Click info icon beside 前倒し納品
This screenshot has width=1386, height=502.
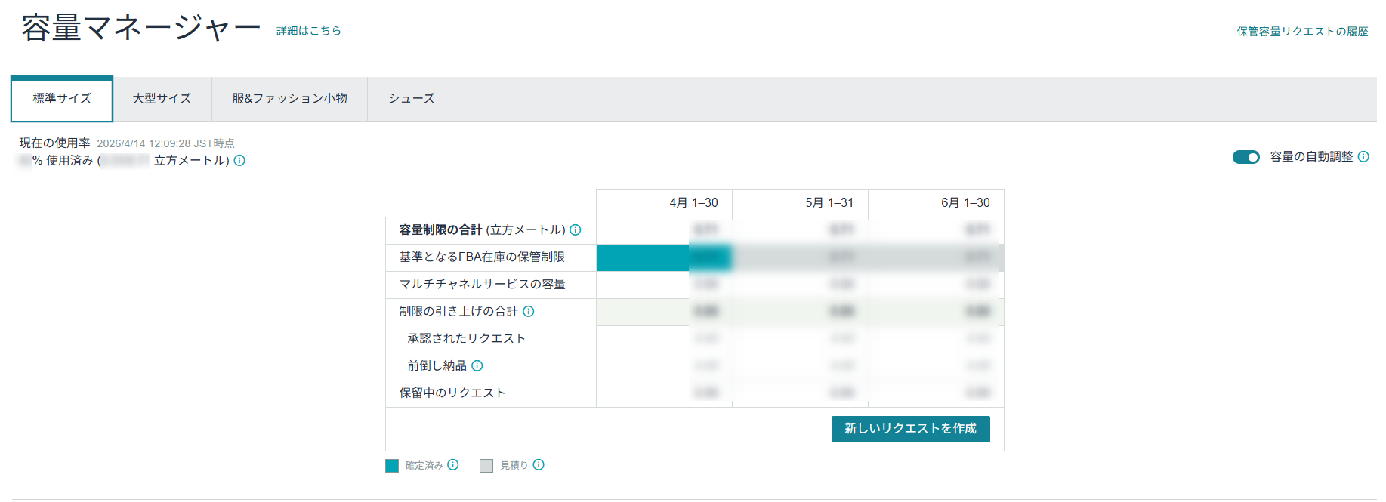click(x=477, y=365)
